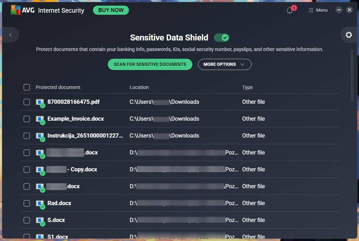Click the vertical scrollbar on the right

coord(352,75)
